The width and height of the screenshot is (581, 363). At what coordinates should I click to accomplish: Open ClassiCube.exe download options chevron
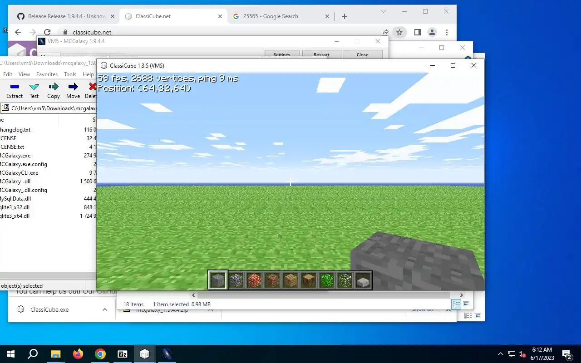(105, 309)
